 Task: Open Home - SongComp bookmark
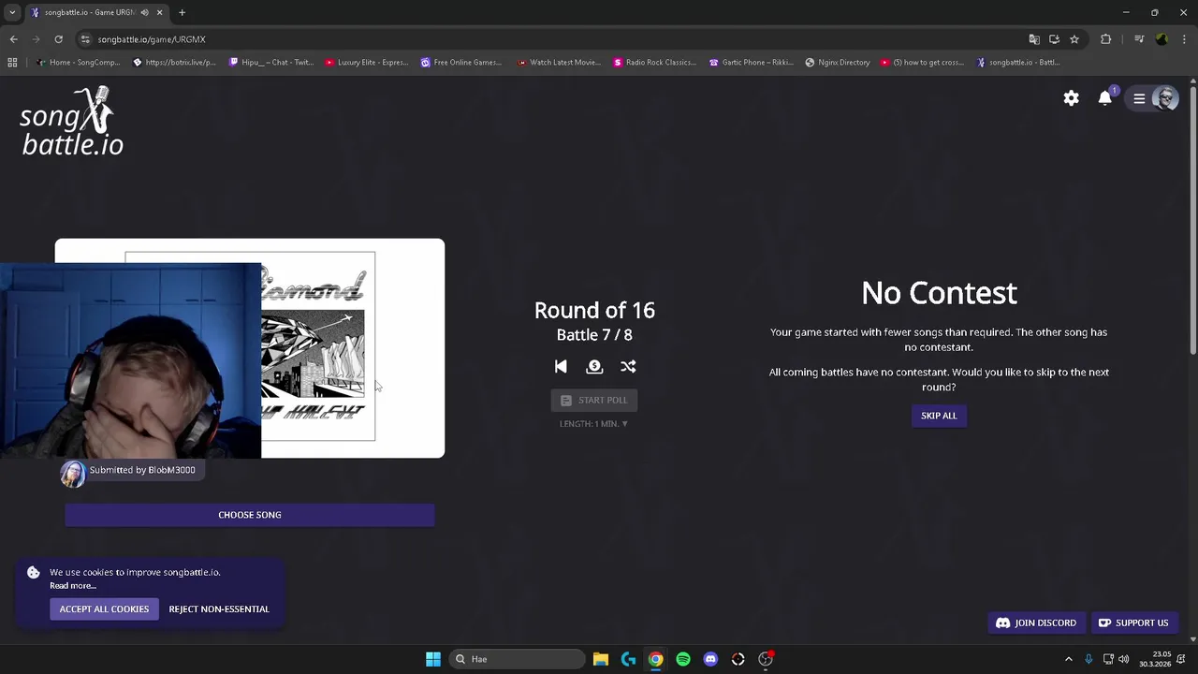coord(79,63)
